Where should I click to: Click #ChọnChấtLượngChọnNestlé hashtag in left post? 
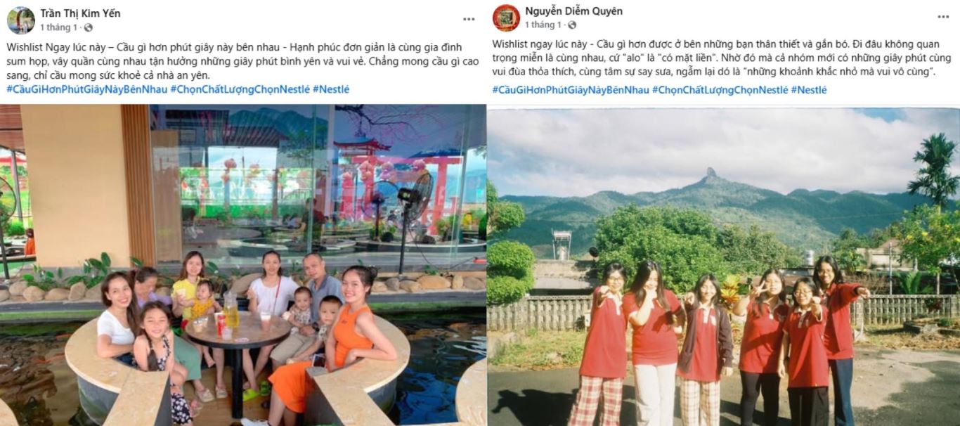tap(240, 89)
